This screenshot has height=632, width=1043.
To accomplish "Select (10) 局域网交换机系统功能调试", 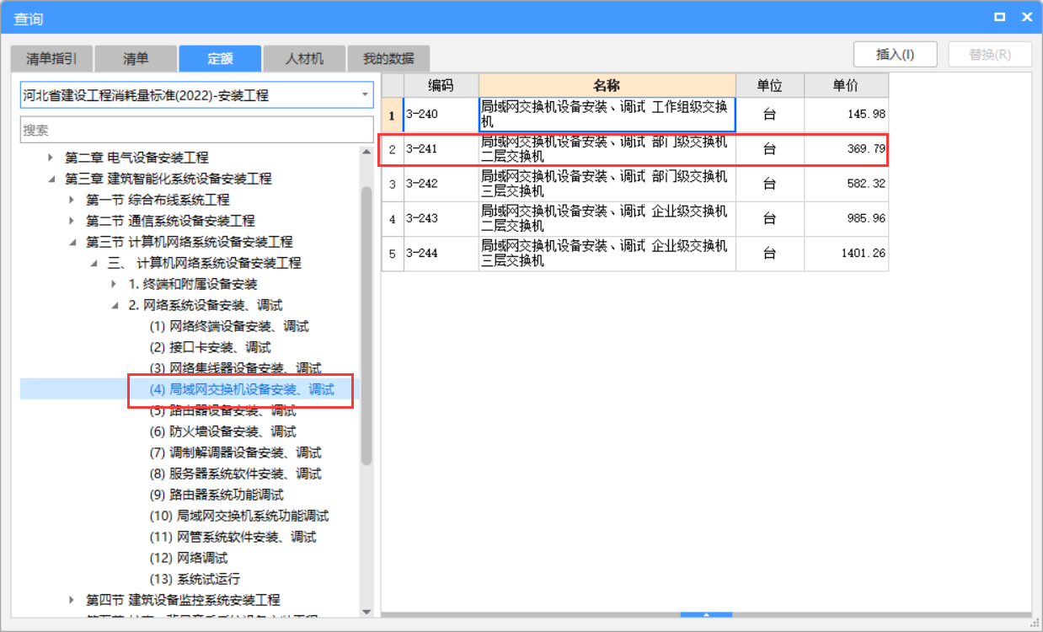I will coord(239,516).
